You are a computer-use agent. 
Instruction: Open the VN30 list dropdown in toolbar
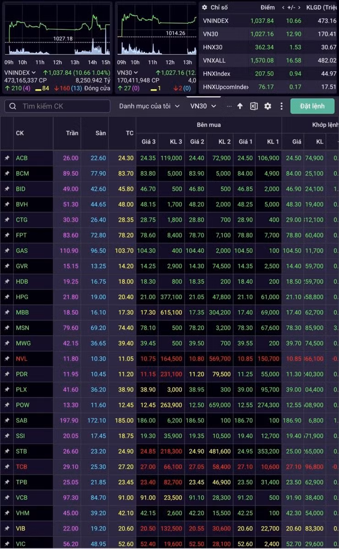click(x=203, y=106)
